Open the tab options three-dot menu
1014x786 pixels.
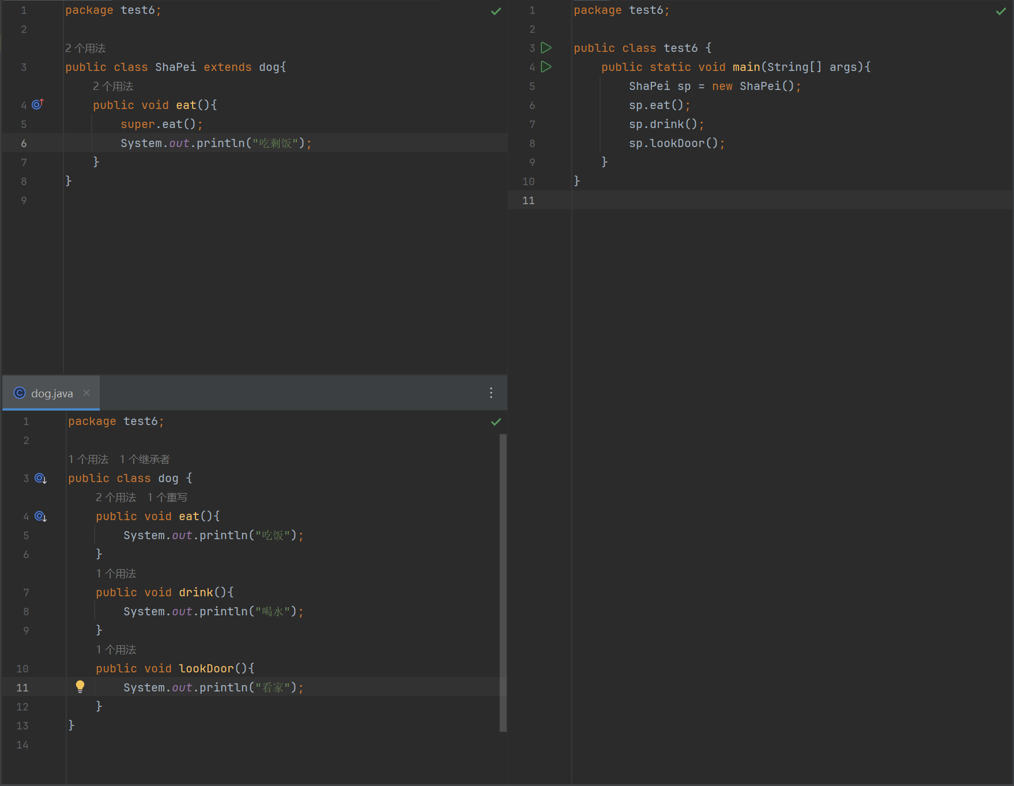pyautogui.click(x=491, y=393)
